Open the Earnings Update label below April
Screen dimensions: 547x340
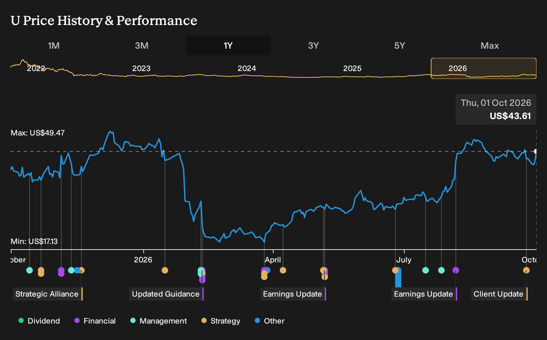pyautogui.click(x=293, y=294)
